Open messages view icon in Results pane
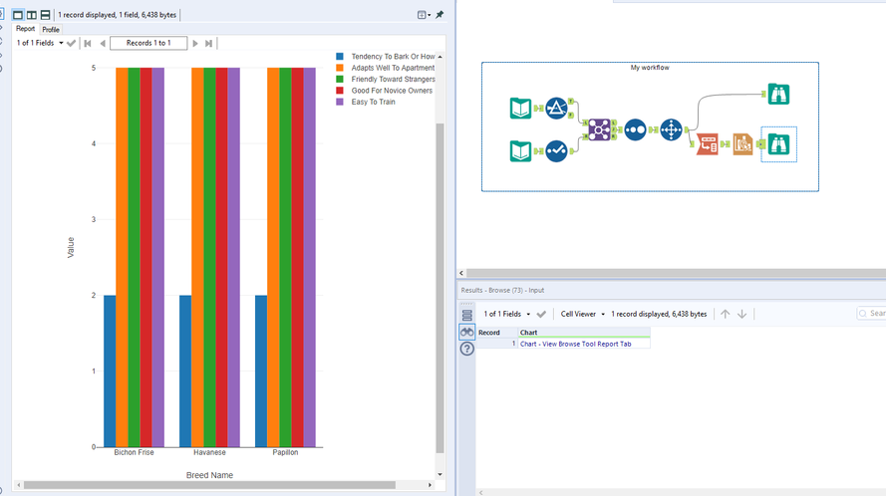Screen dimensions: 886x496 point(466,315)
